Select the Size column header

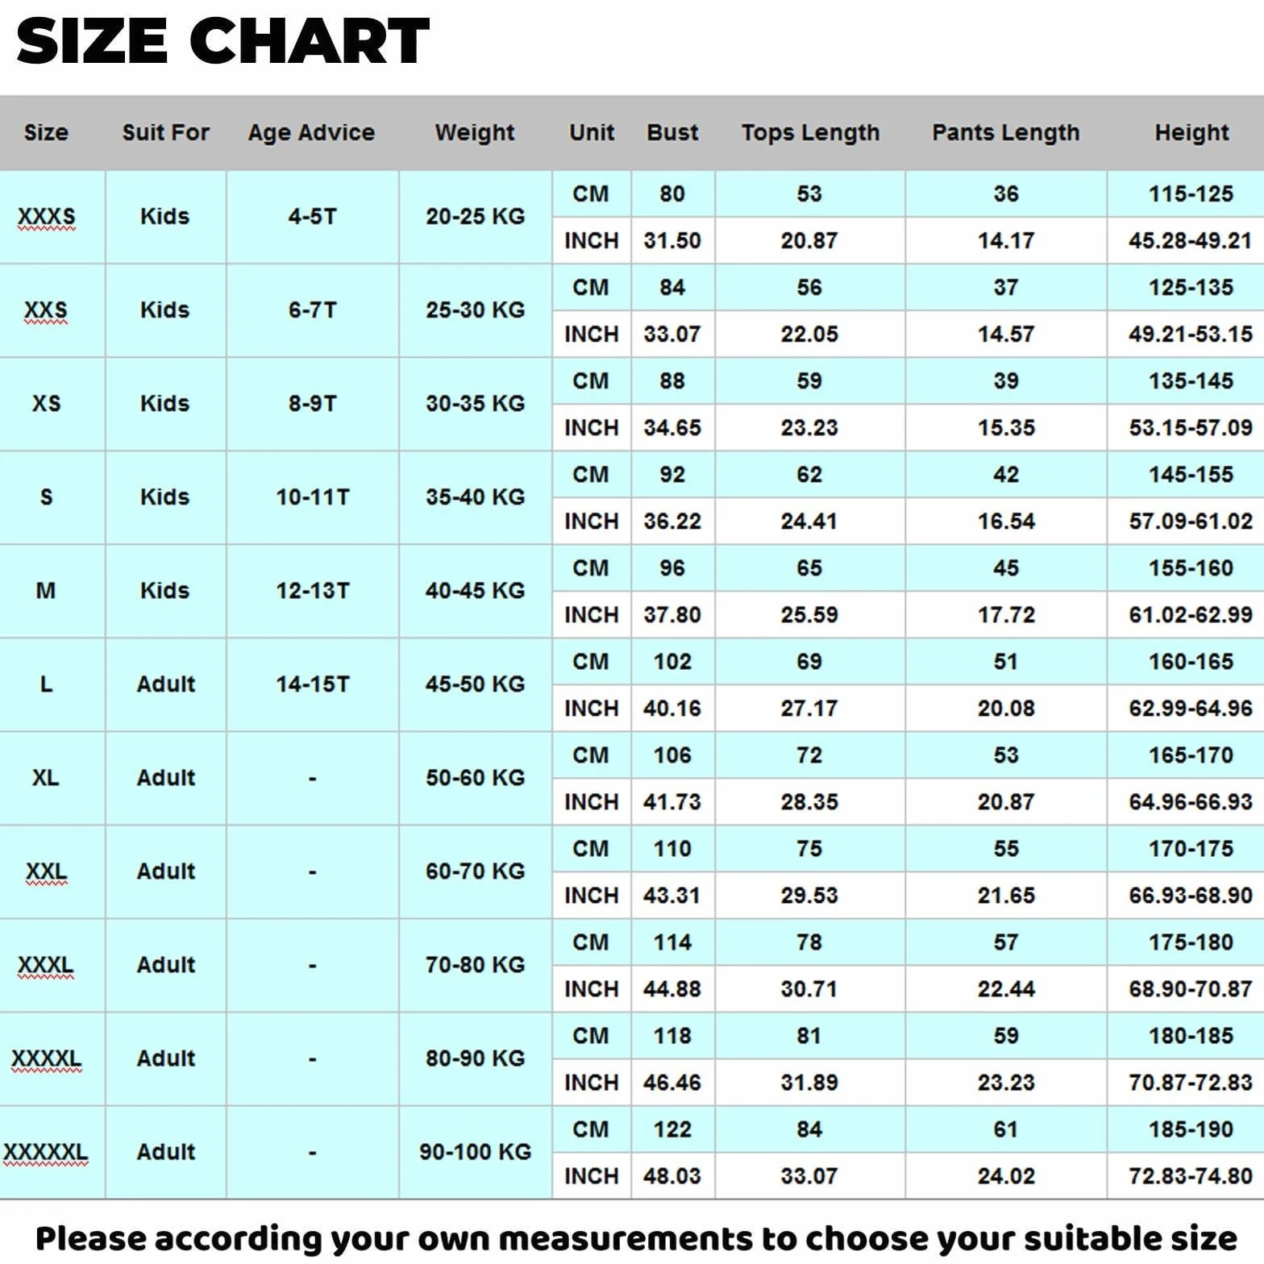(46, 132)
